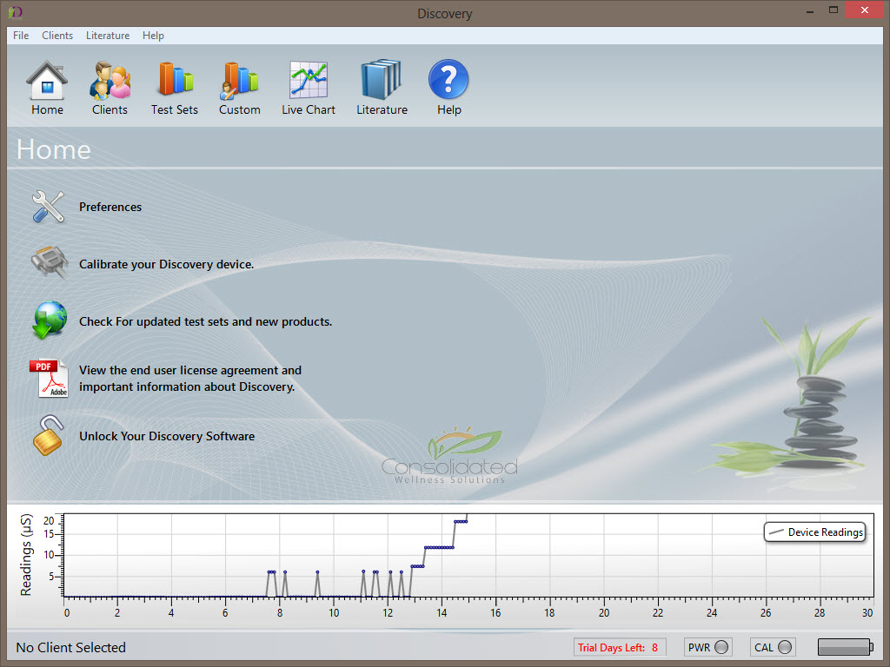The height and width of the screenshot is (667, 890).
Task: Open the Custom test sets icon
Action: pos(240,80)
